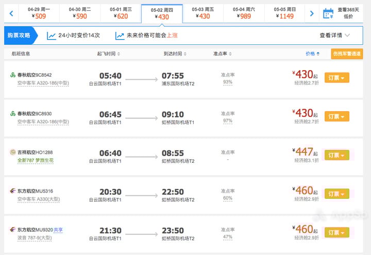The width and height of the screenshot is (371, 255).
Task: Click the 97% punctuality rate value
Action: (228, 121)
